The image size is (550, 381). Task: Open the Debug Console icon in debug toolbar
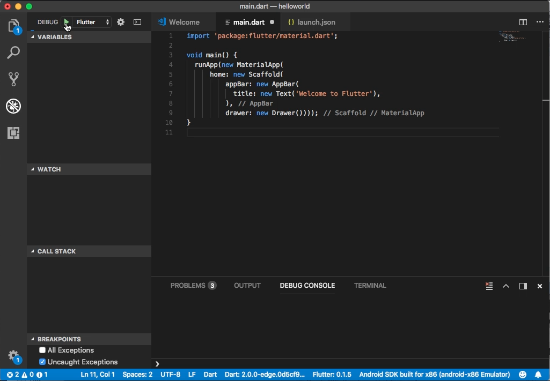point(137,22)
